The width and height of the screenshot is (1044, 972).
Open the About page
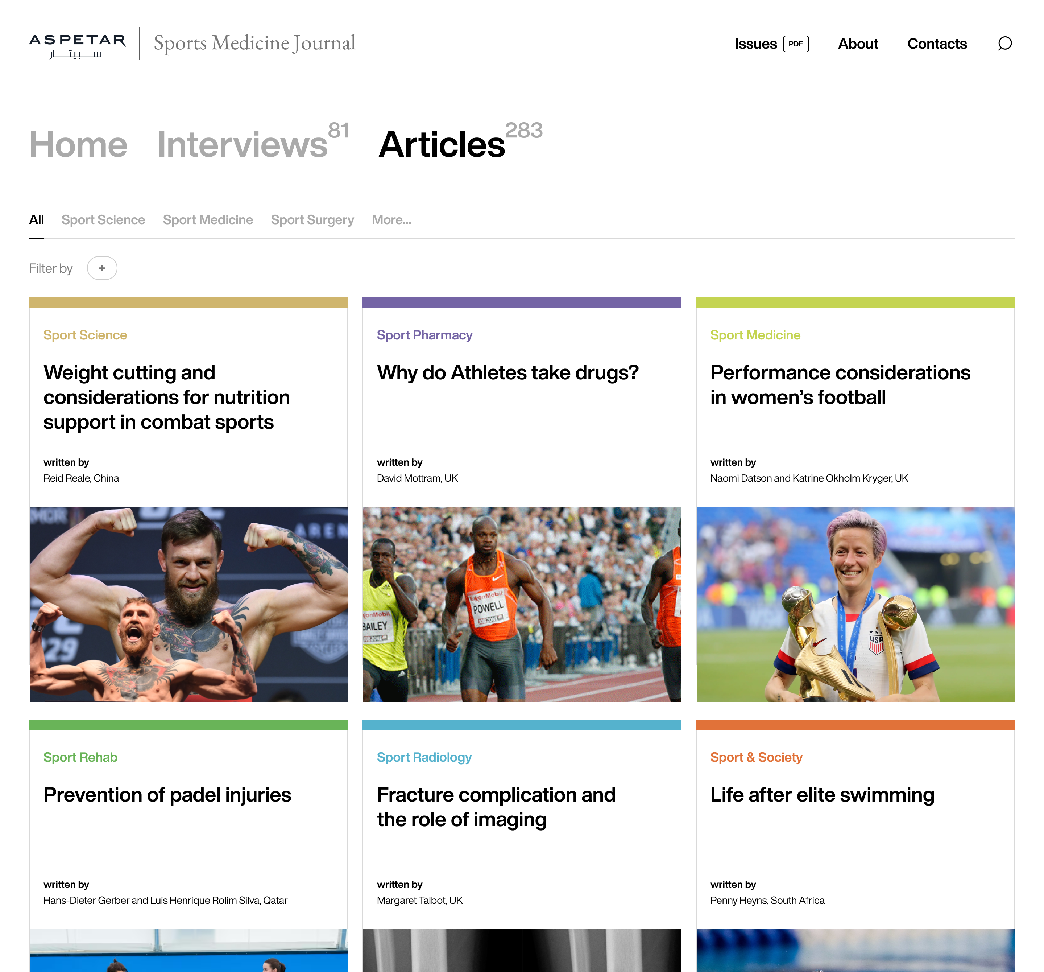[x=858, y=44]
